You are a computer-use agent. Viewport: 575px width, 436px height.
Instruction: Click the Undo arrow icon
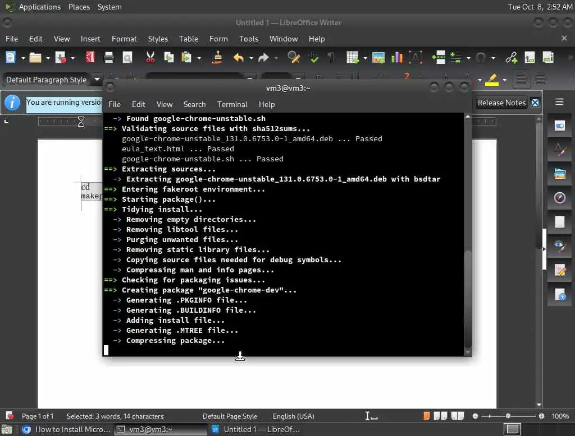click(238, 58)
